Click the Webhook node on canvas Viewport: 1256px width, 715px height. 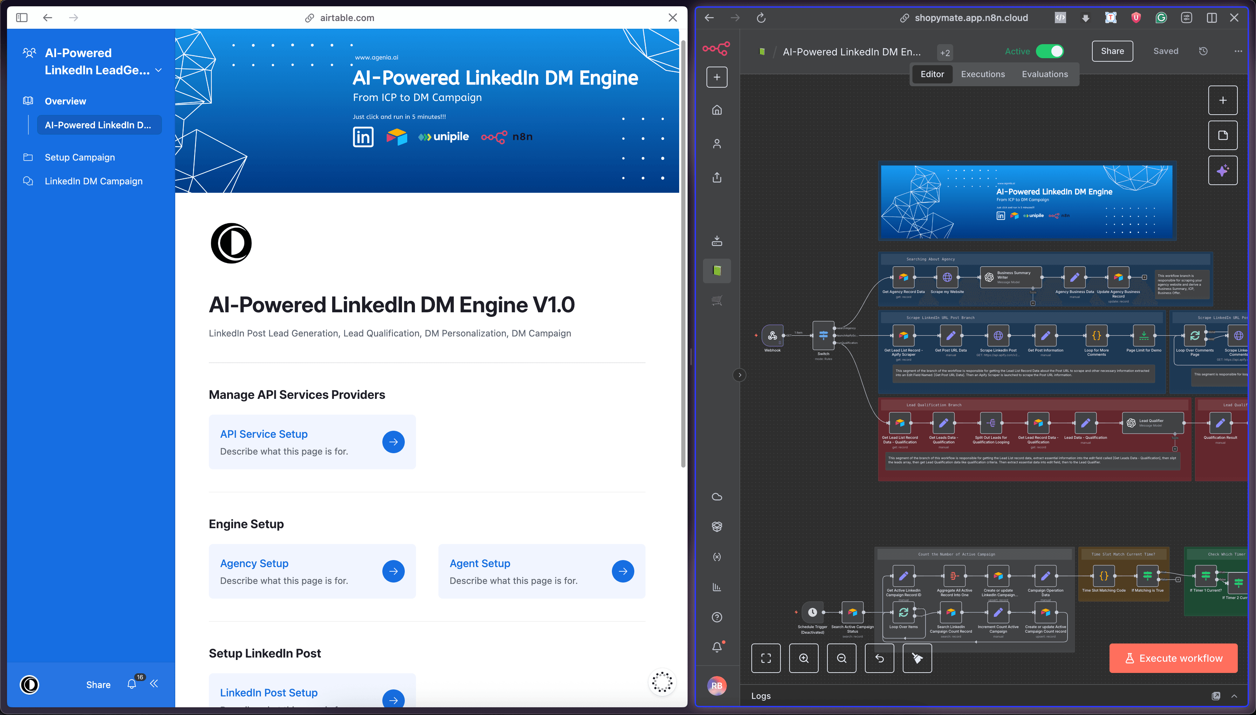[772, 336]
